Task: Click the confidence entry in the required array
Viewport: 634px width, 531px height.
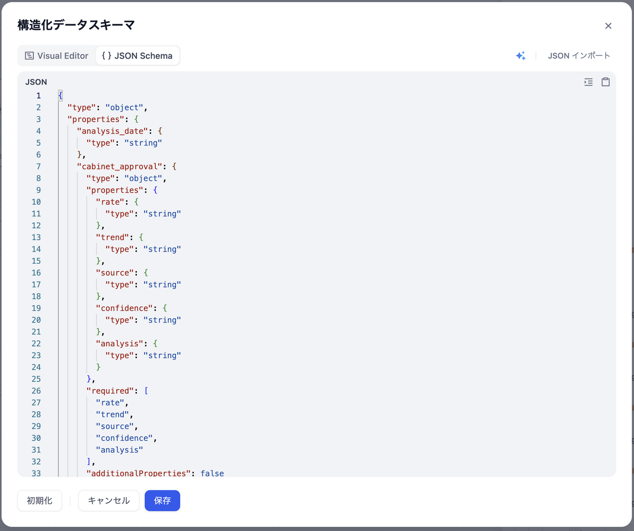Action: 124,438
